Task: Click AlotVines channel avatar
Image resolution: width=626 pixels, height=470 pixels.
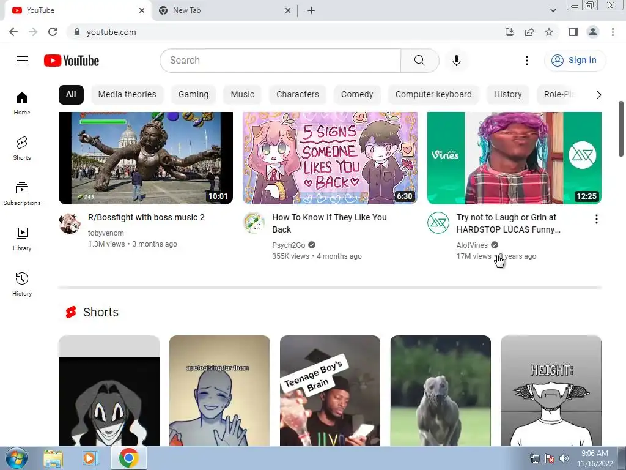Action: click(438, 223)
